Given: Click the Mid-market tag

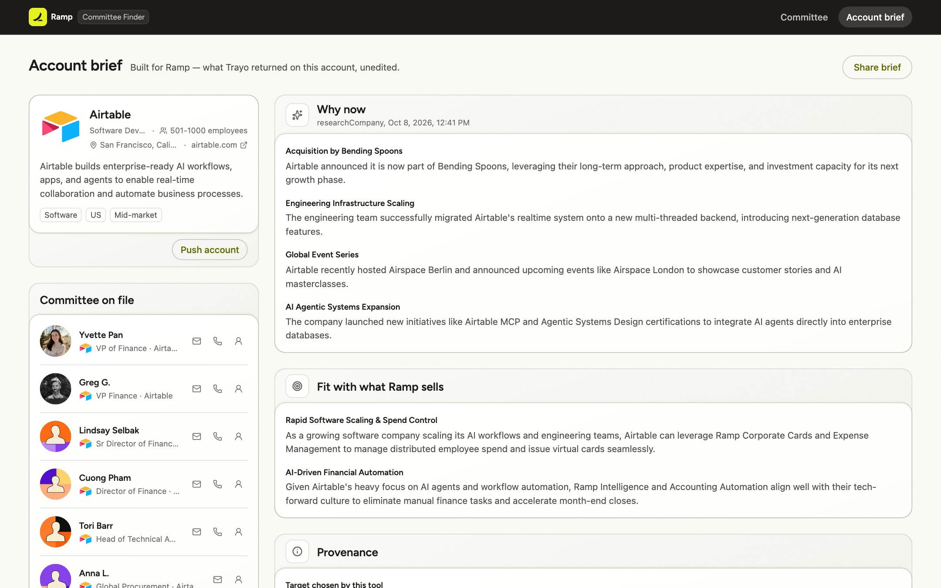Looking at the screenshot, I should coord(135,215).
